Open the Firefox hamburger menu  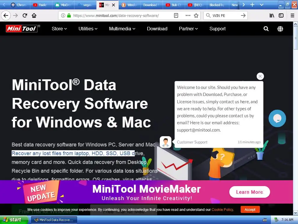pos(292,15)
